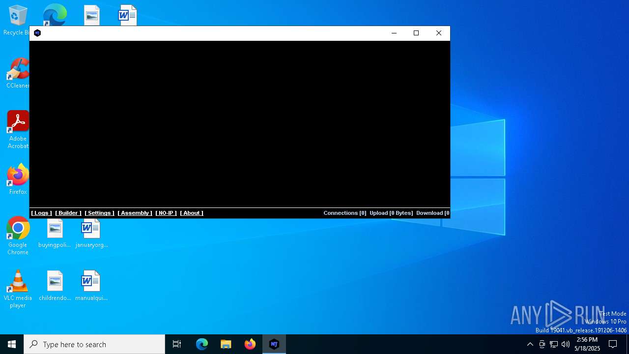Viewport: 629px width, 354px height.
Task: Click the Meet Now tray icon
Action: point(542,344)
